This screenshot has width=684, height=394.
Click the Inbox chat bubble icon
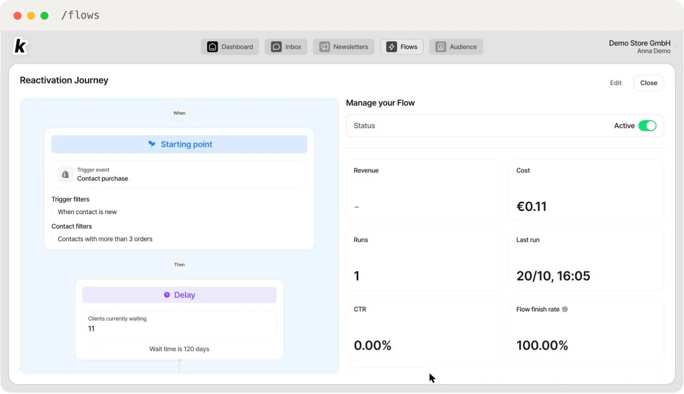pos(276,47)
